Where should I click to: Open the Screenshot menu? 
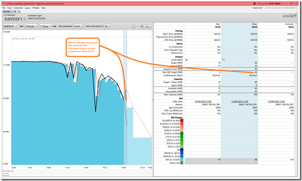pyautogui.click(x=18, y=8)
